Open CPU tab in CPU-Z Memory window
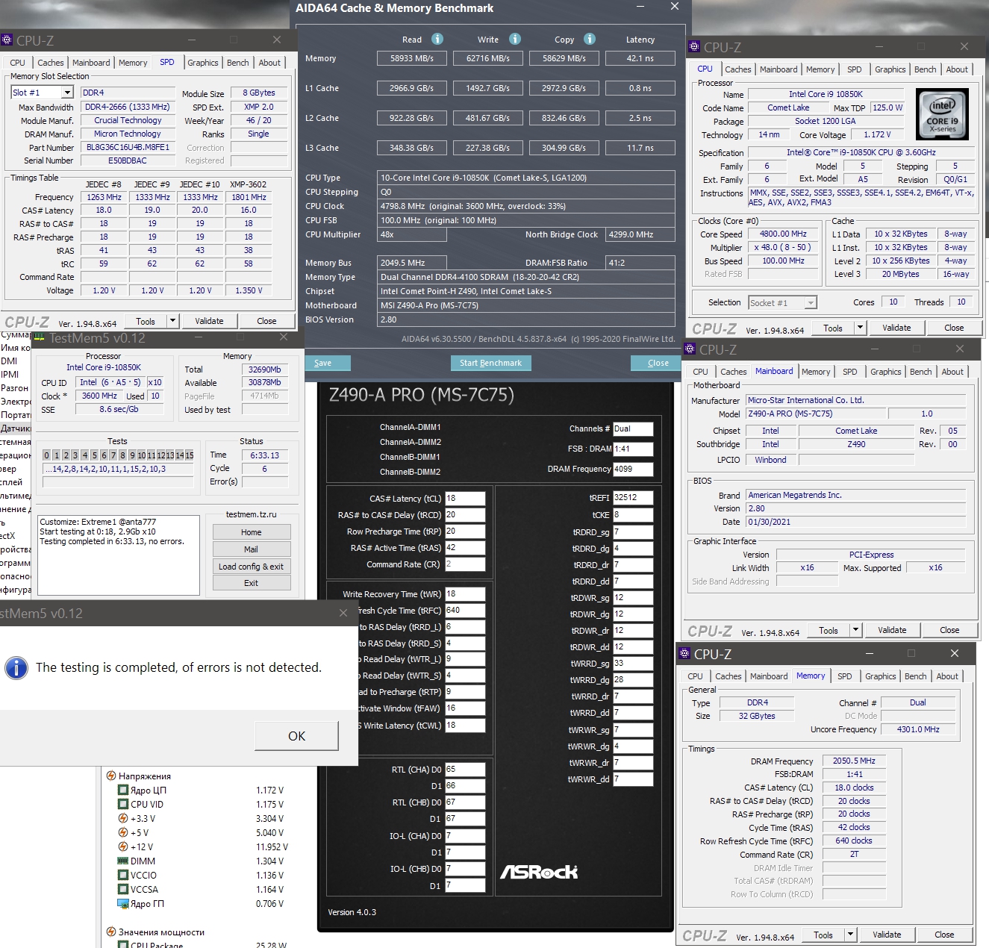 coord(695,676)
